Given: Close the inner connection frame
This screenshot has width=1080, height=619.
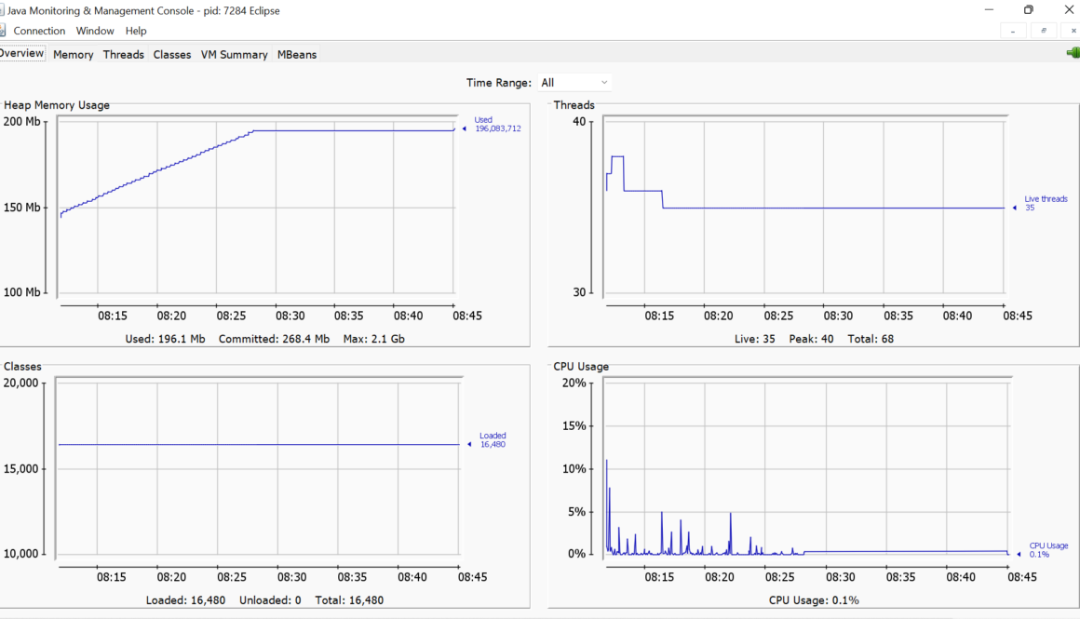Looking at the screenshot, I should click(1073, 31).
